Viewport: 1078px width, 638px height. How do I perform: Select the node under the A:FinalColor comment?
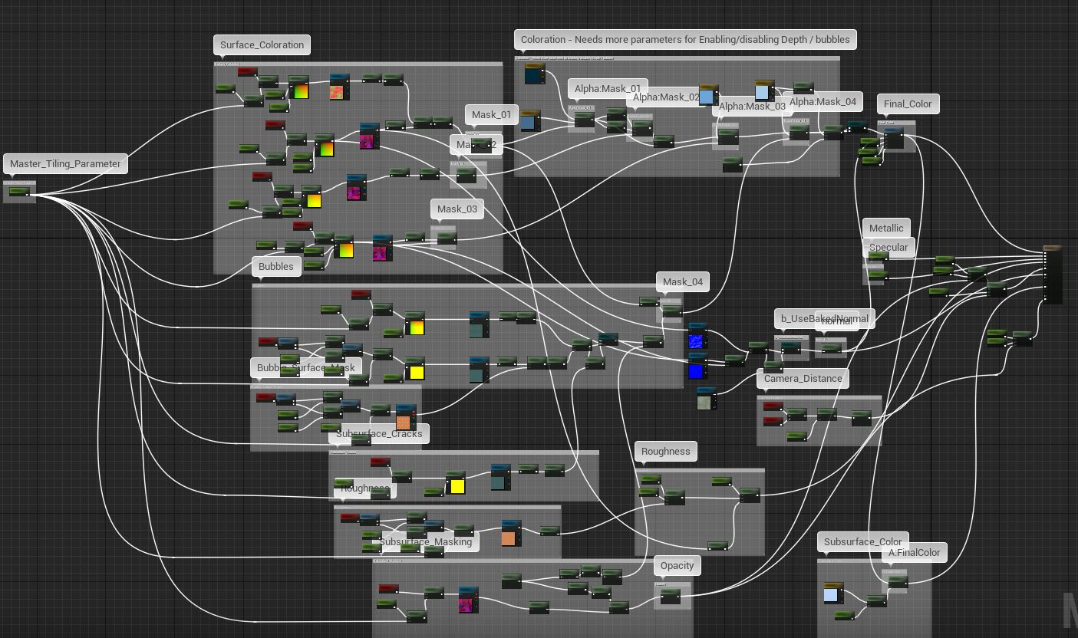898,583
